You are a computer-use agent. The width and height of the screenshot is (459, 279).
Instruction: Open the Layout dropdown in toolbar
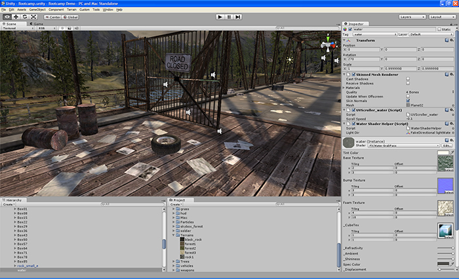pyautogui.click(x=442, y=17)
